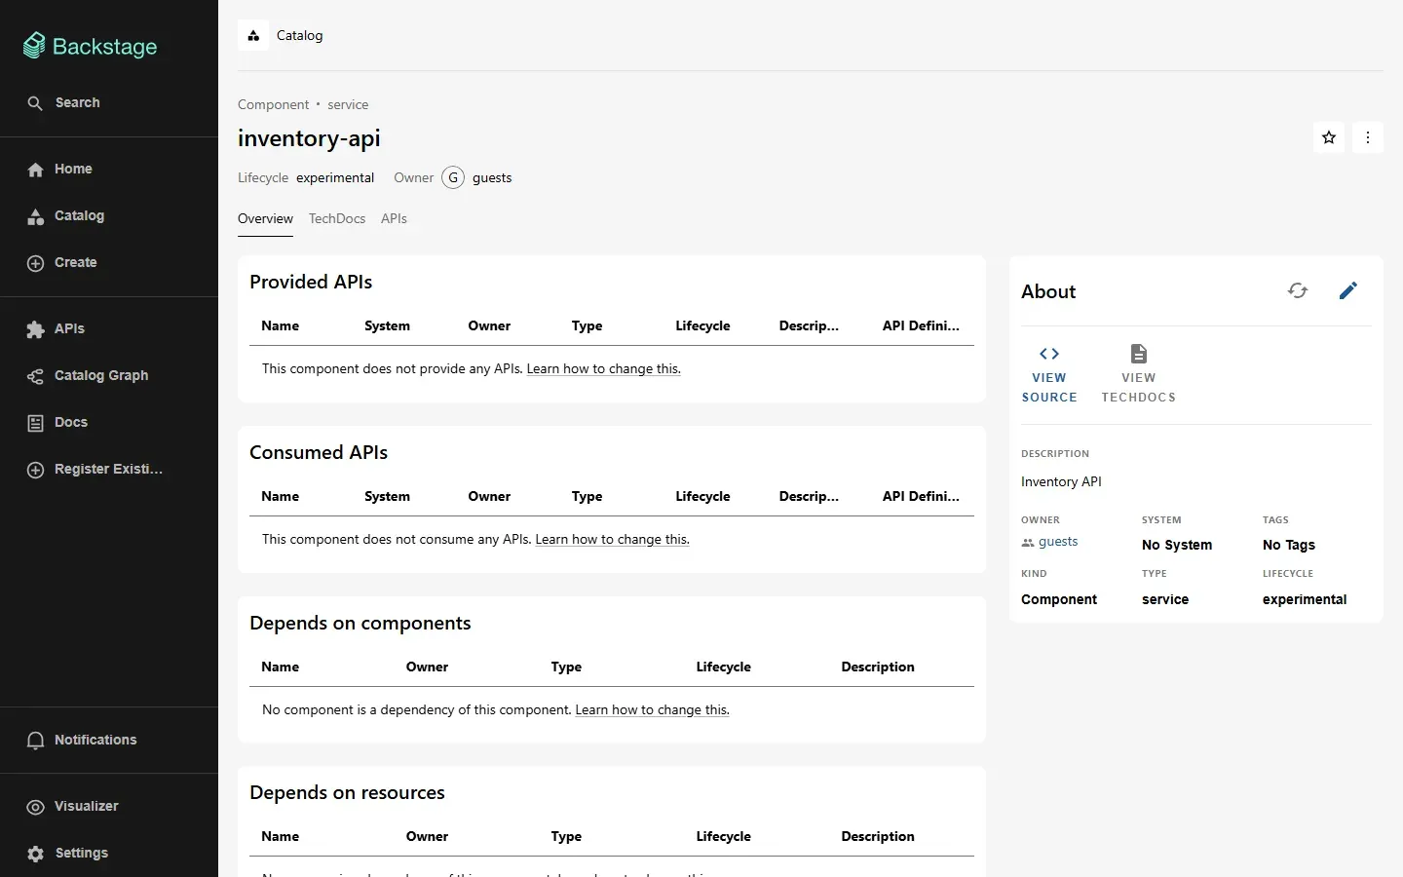Switch to the APIs tab
1403x877 pixels.
point(394,218)
